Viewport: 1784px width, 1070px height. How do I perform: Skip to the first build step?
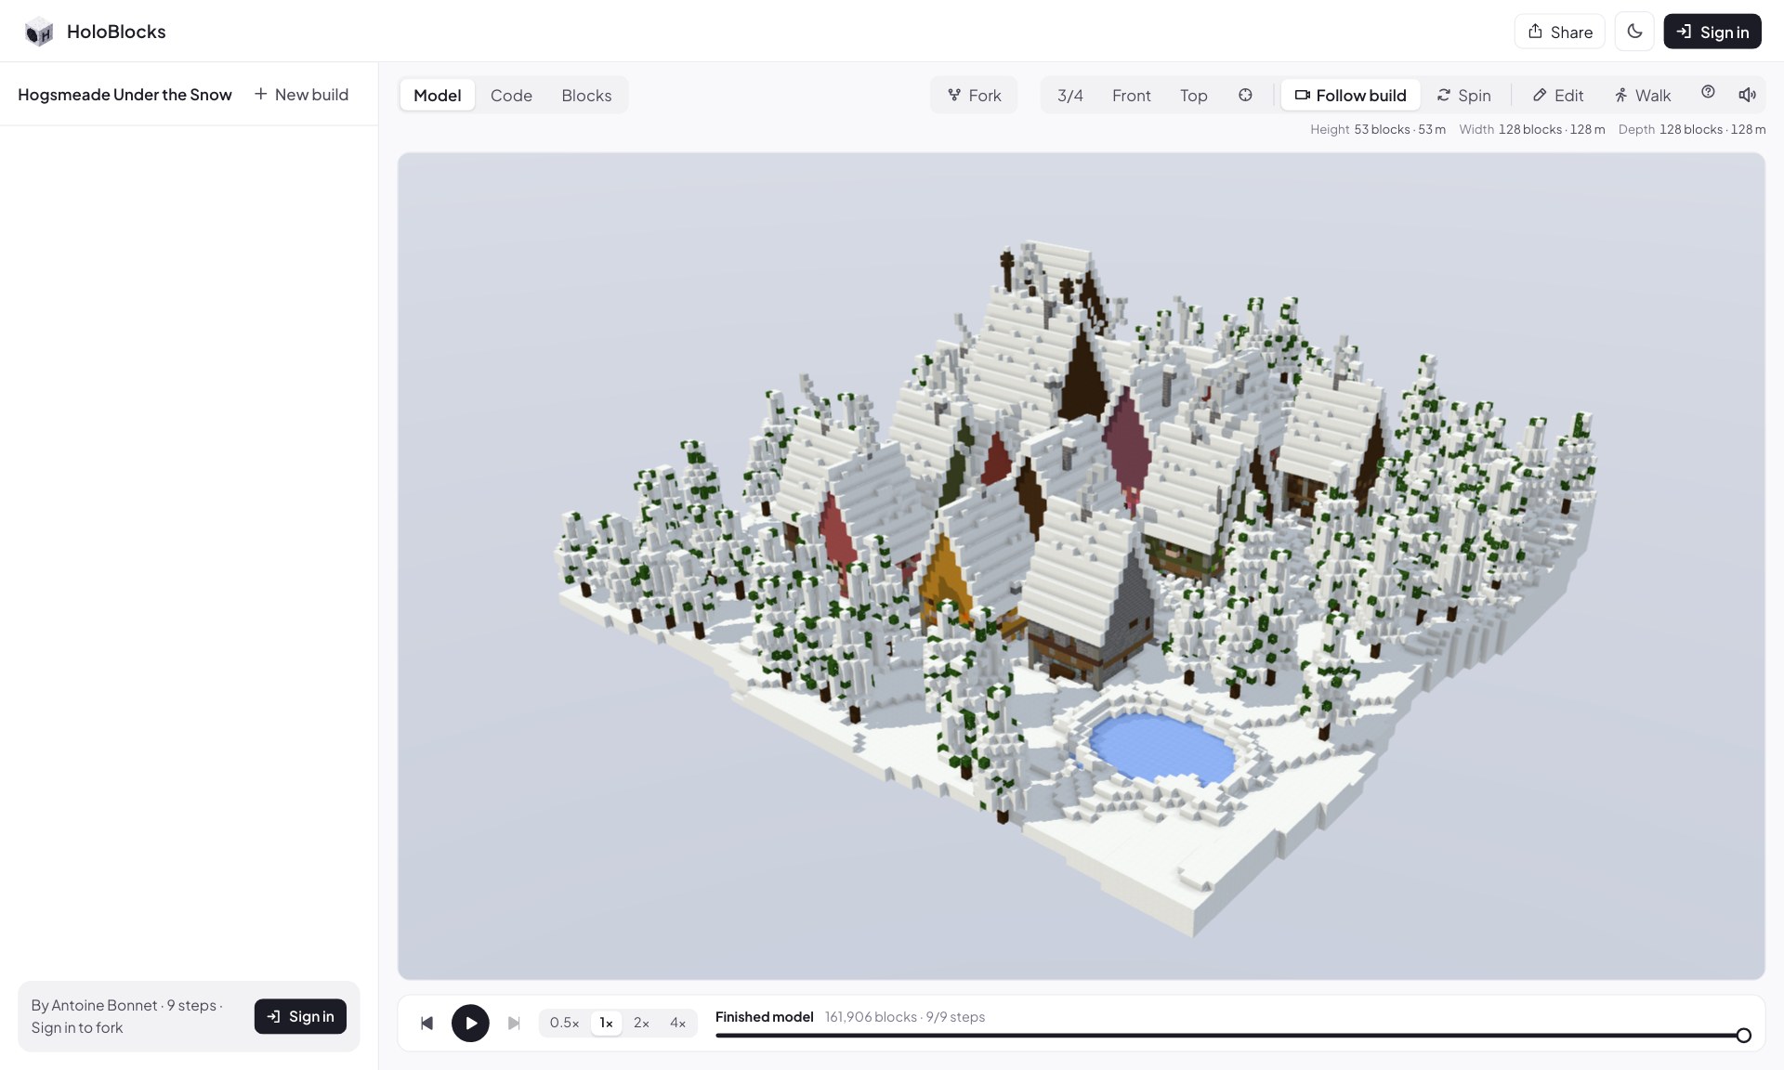426,1023
